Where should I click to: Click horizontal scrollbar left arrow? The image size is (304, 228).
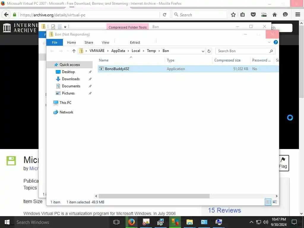(96, 196)
